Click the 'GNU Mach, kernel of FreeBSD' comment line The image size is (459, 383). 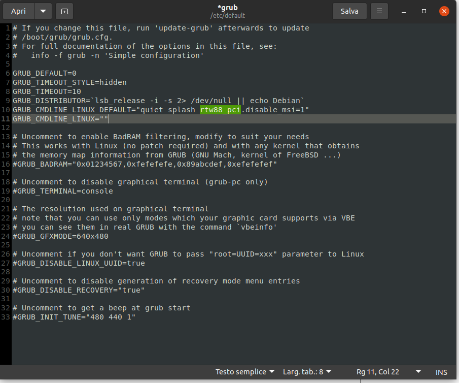177,155
